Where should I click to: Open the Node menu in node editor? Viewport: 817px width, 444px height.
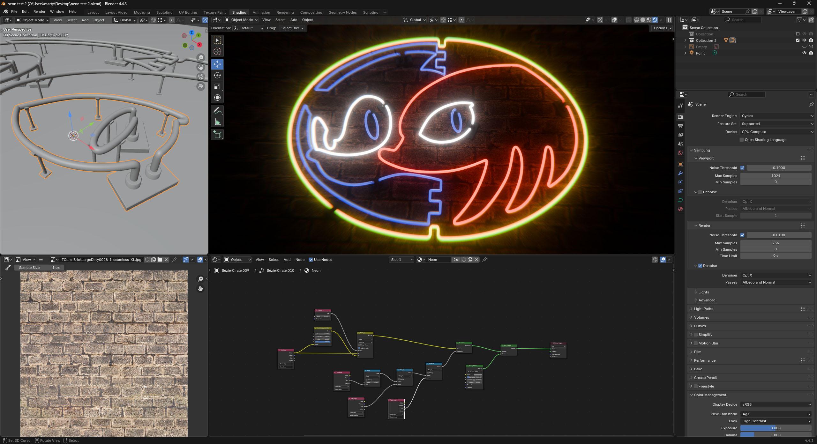pos(300,260)
